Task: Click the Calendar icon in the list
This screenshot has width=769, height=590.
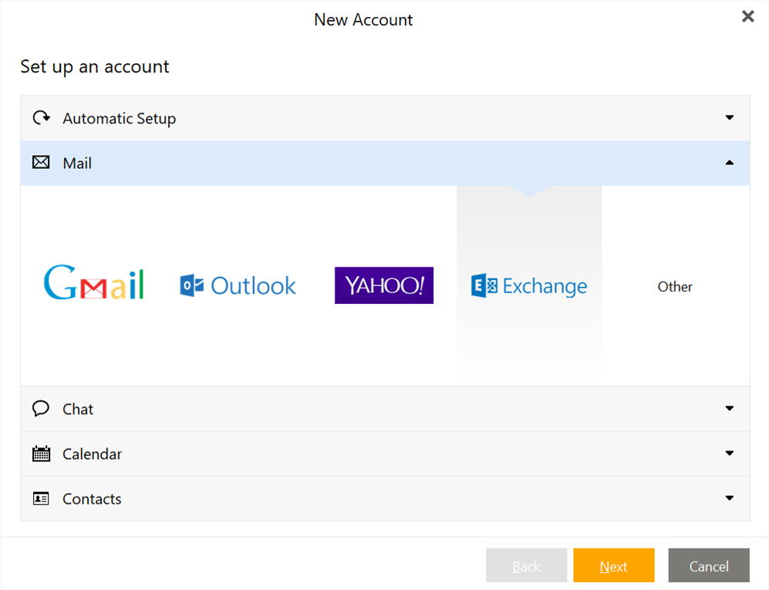Action: (x=40, y=453)
